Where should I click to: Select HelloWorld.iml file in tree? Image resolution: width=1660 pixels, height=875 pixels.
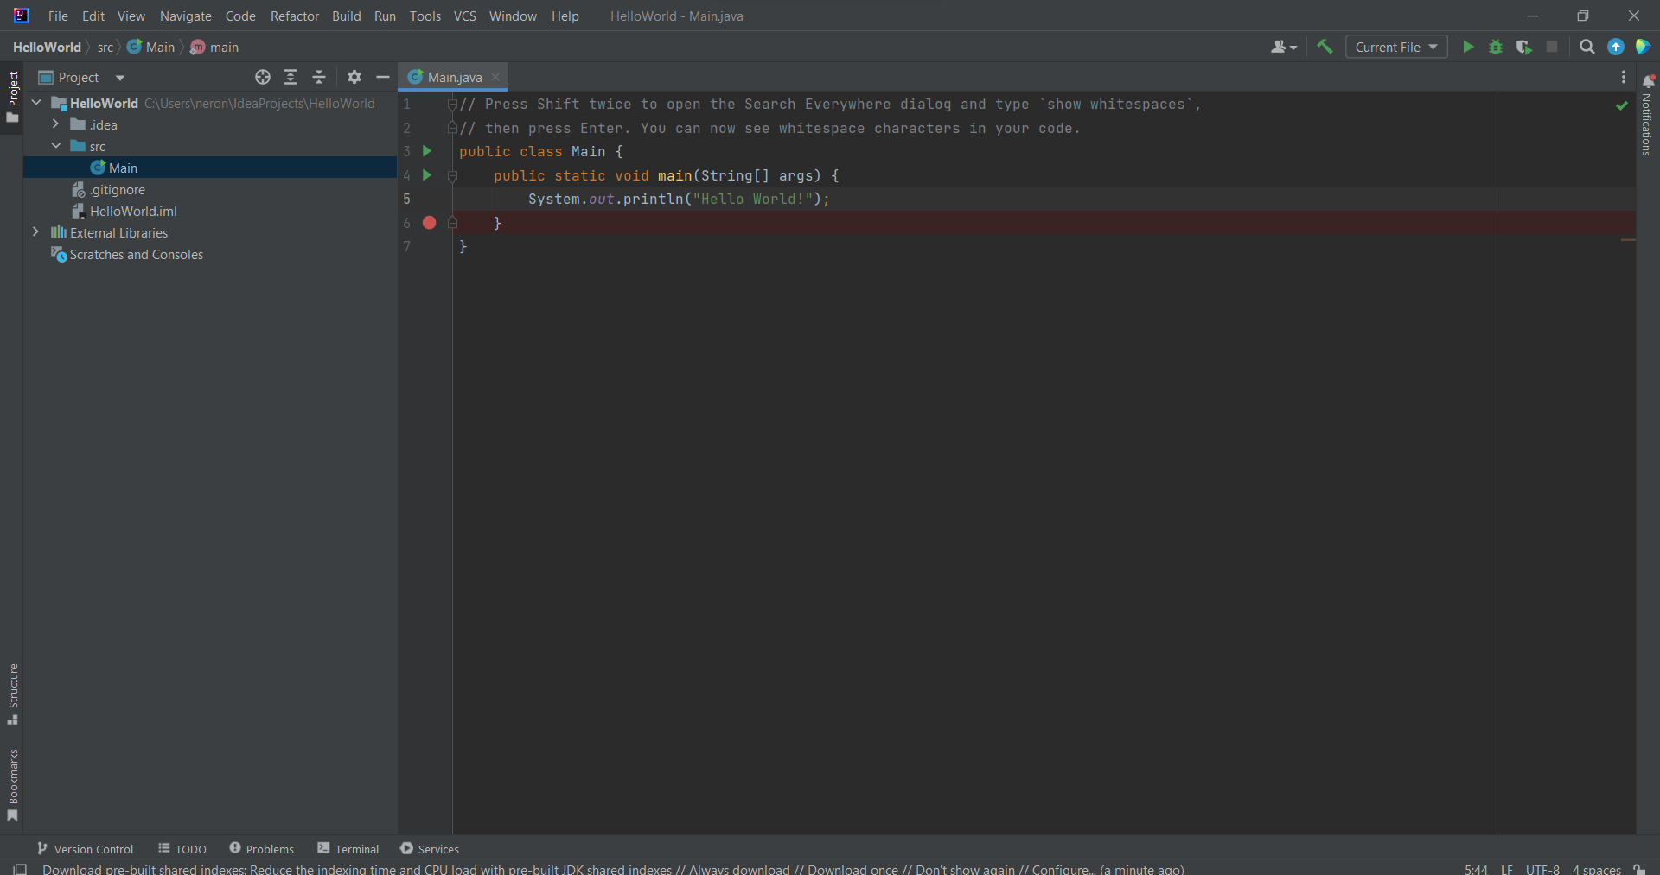click(x=133, y=211)
